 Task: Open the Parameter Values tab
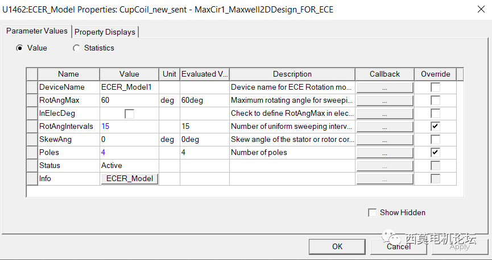coord(37,31)
